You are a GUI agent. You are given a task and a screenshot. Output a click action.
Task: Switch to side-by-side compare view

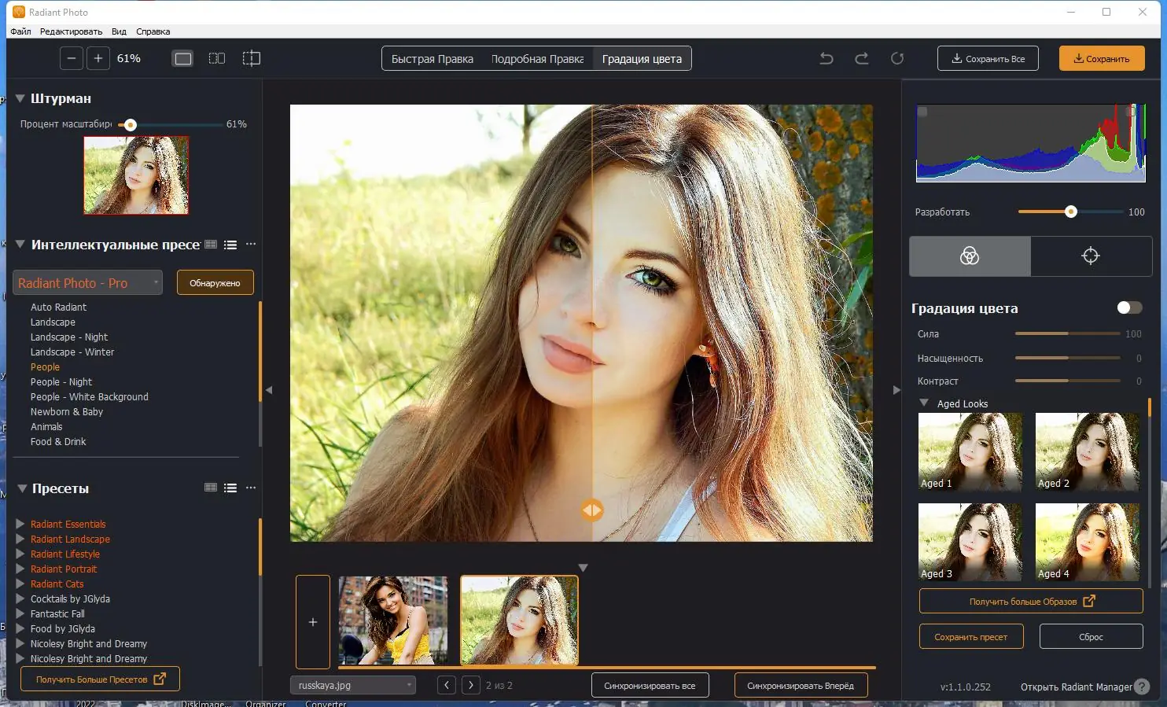[217, 58]
